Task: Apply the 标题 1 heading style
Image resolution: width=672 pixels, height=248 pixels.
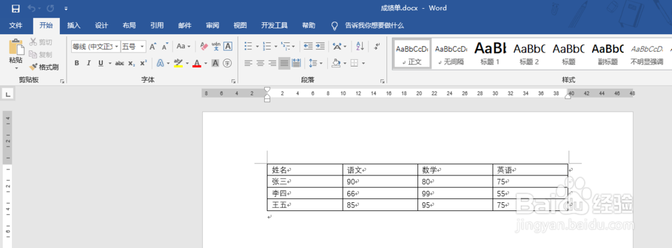Action: [490, 54]
